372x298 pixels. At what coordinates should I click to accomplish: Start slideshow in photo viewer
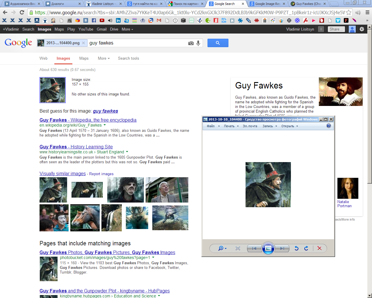[268, 248]
